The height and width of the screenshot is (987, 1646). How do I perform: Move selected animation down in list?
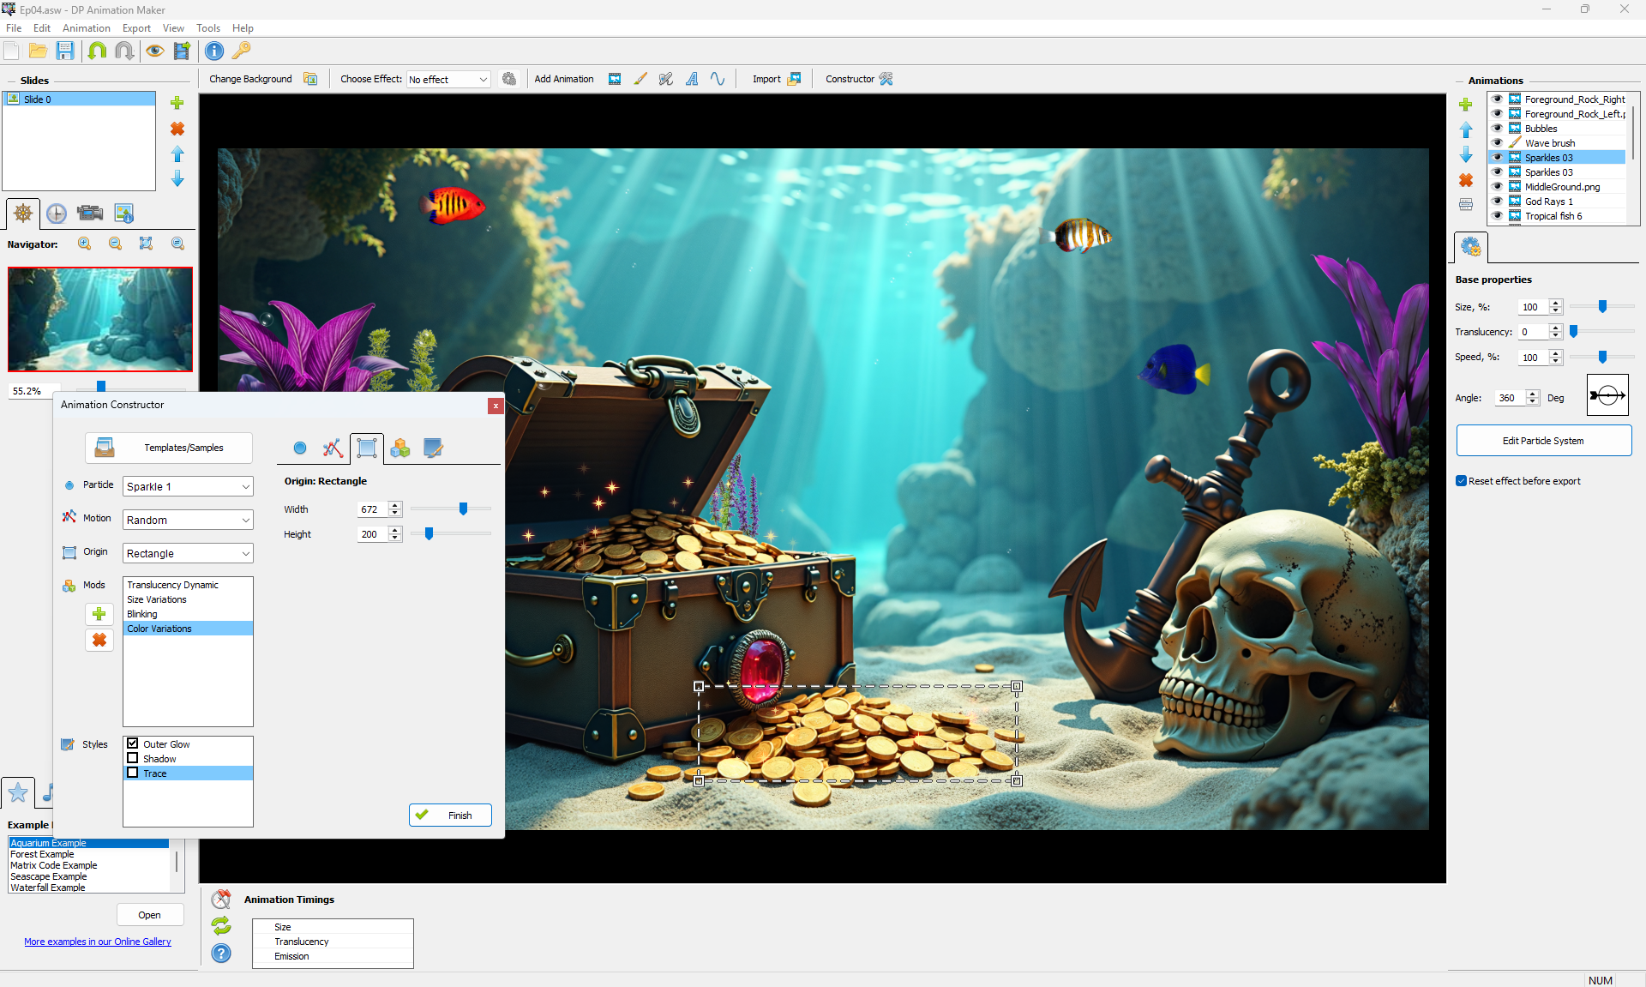(x=1466, y=155)
